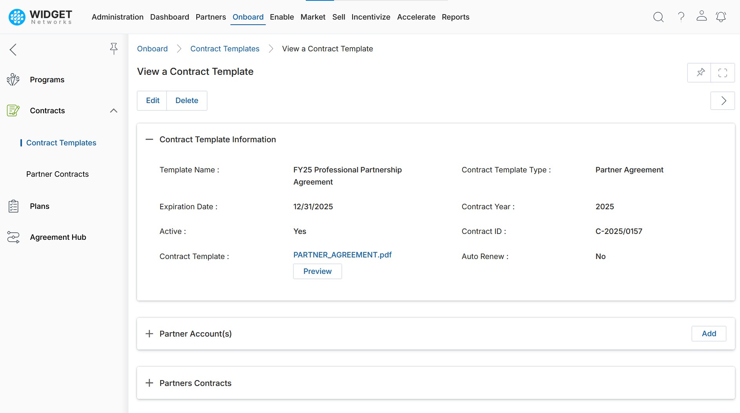
Task: Click the sidebar back arrow
Action: (x=13, y=50)
